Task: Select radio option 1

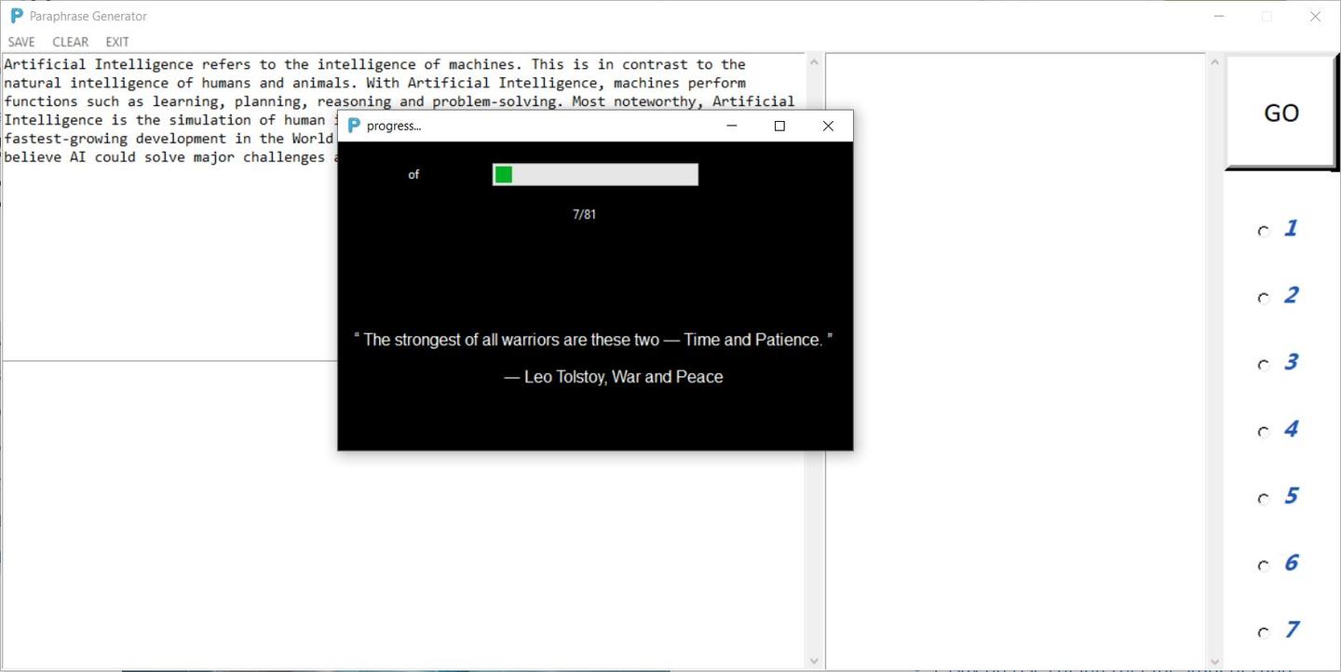Action: (1264, 231)
